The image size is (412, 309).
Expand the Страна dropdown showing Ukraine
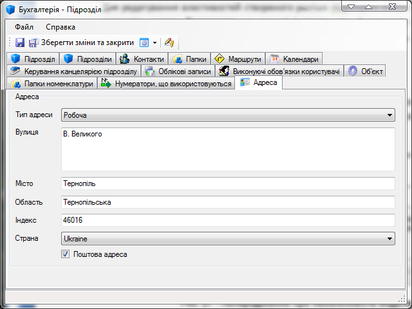pyautogui.click(x=389, y=239)
